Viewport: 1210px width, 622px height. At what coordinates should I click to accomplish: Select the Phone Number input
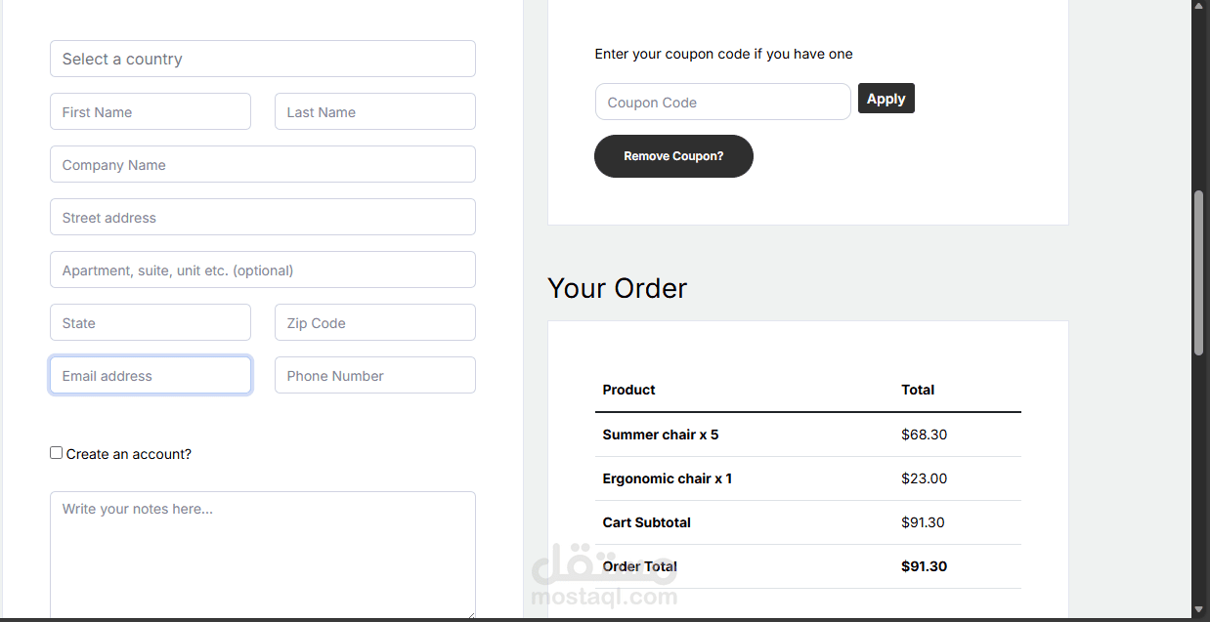pos(374,376)
